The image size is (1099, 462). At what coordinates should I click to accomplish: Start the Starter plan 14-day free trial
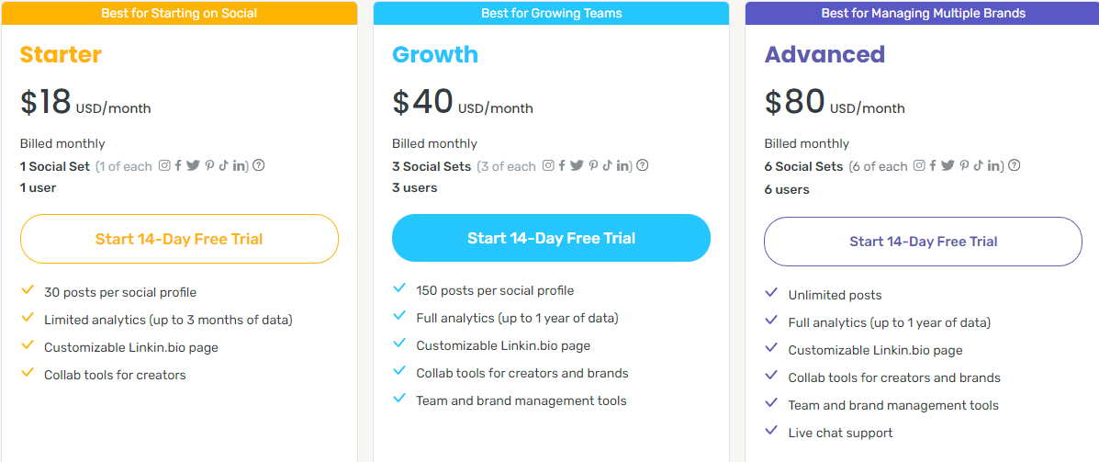tap(179, 239)
